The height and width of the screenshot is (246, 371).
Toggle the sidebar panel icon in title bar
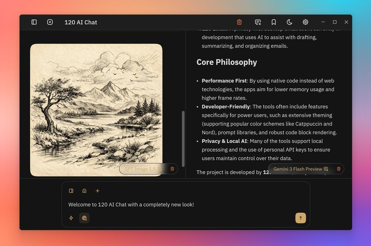coord(34,22)
